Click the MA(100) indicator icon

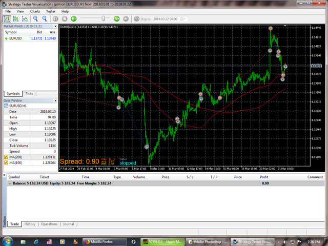(x=6, y=162)
